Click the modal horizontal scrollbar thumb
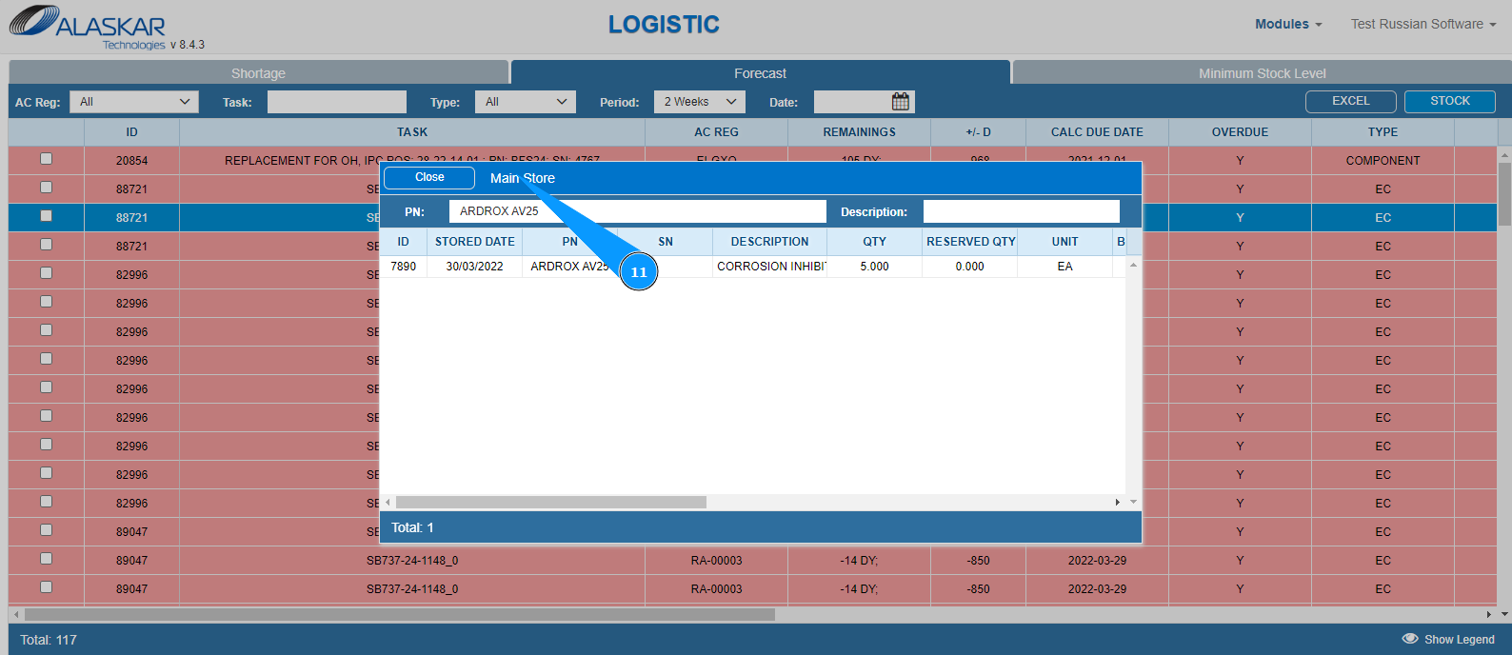The image size is (1512, 655). [551, 502]
